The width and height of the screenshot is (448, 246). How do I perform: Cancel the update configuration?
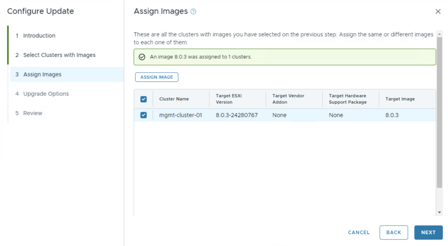tap(359, 232)
